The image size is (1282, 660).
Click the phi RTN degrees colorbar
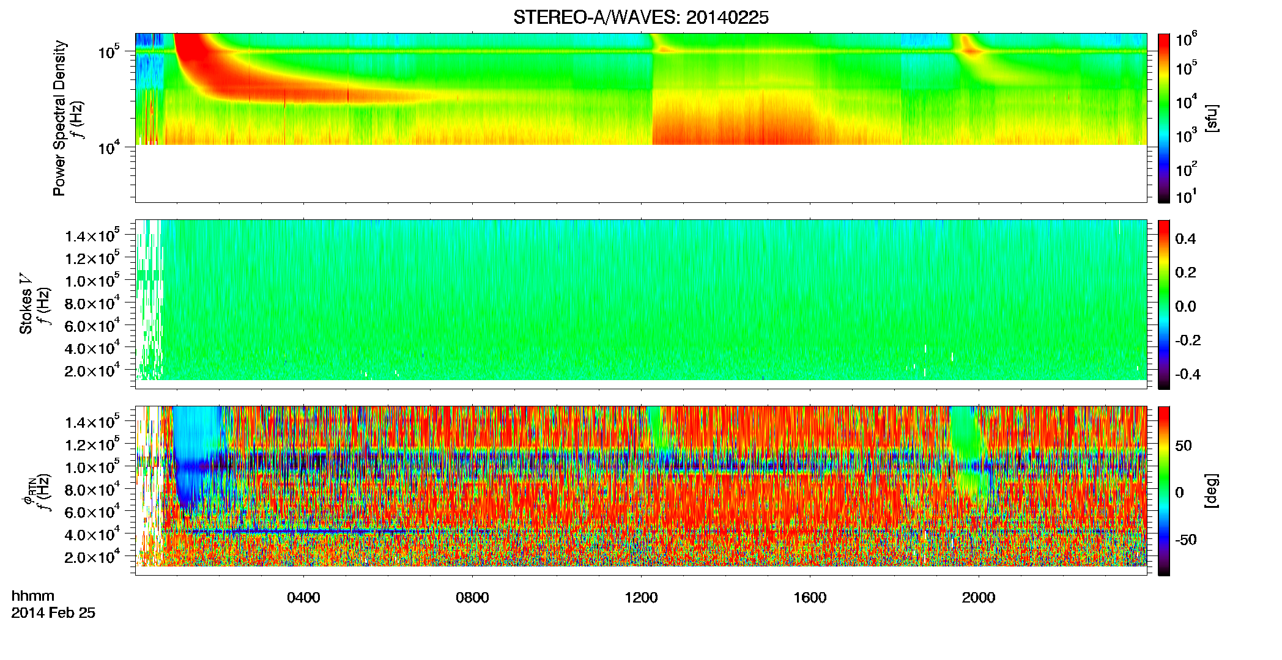point(1164,491)
